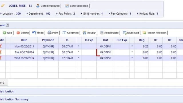Click the Columns layout icon
This screenshot has height=103, width=183.
64,33
